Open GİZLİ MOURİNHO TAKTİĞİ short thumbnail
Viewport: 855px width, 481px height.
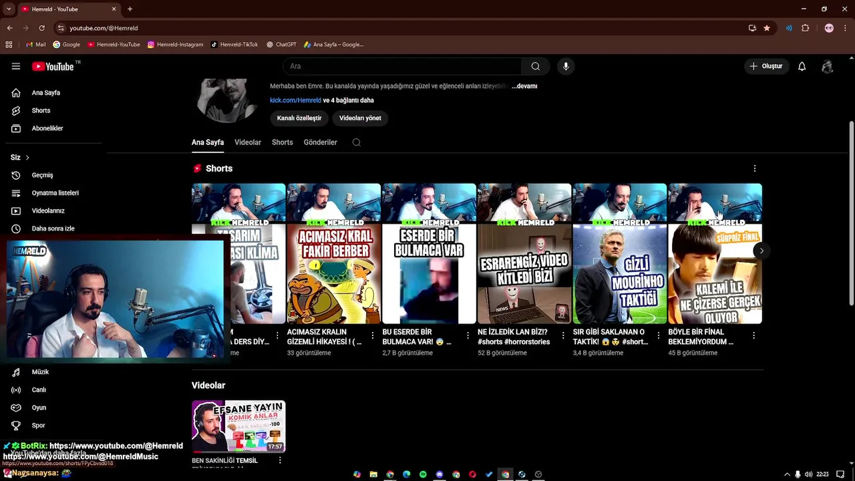point(620,254)
